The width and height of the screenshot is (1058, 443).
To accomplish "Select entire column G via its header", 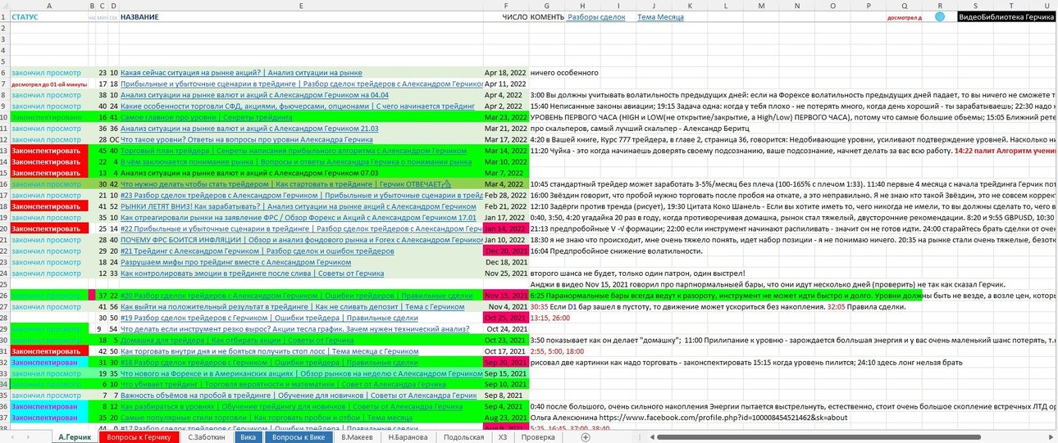I will pos(548,6).
